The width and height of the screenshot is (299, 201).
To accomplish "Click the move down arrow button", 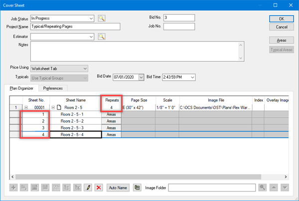I will 285,188.
